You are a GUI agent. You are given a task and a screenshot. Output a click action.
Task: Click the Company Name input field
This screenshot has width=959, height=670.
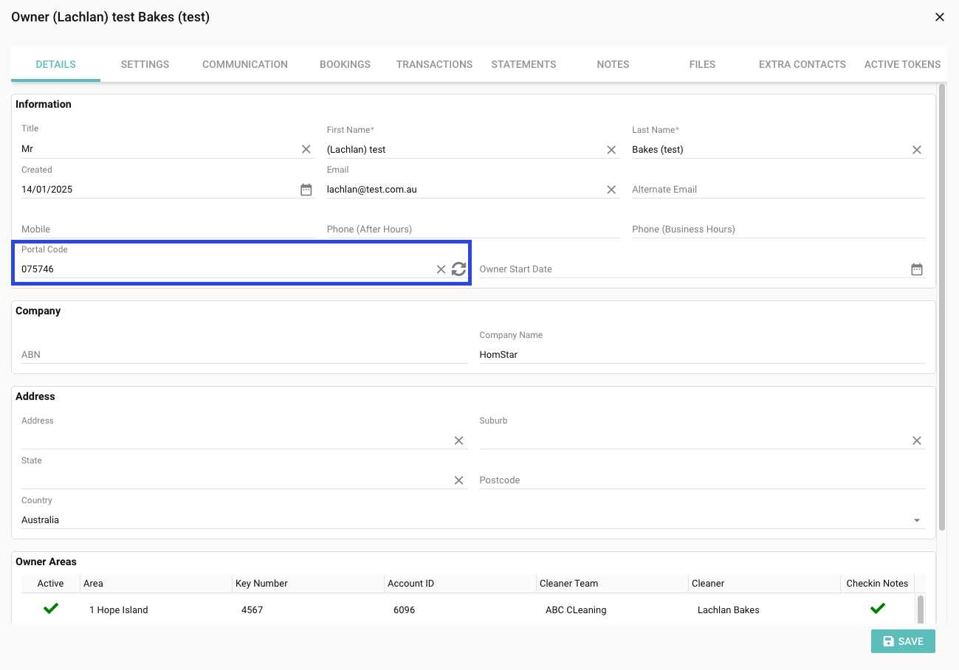point(701,355)
